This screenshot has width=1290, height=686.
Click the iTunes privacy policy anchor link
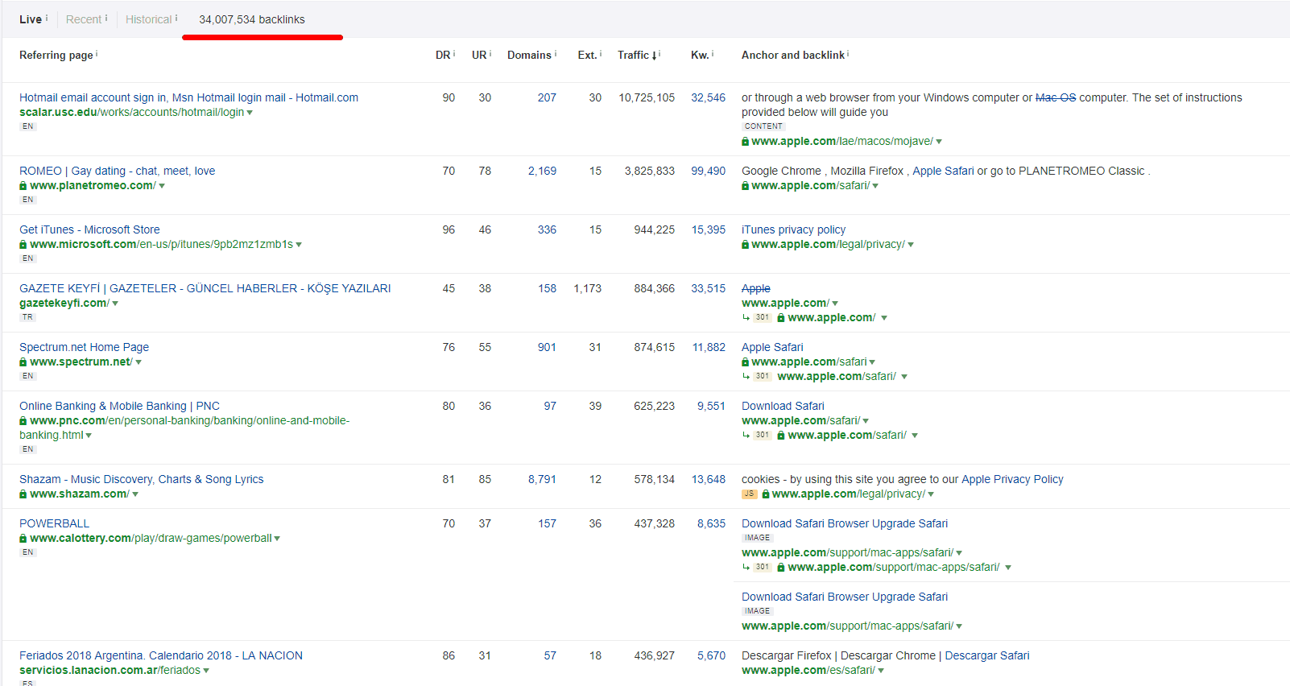(x=793, y=229)
